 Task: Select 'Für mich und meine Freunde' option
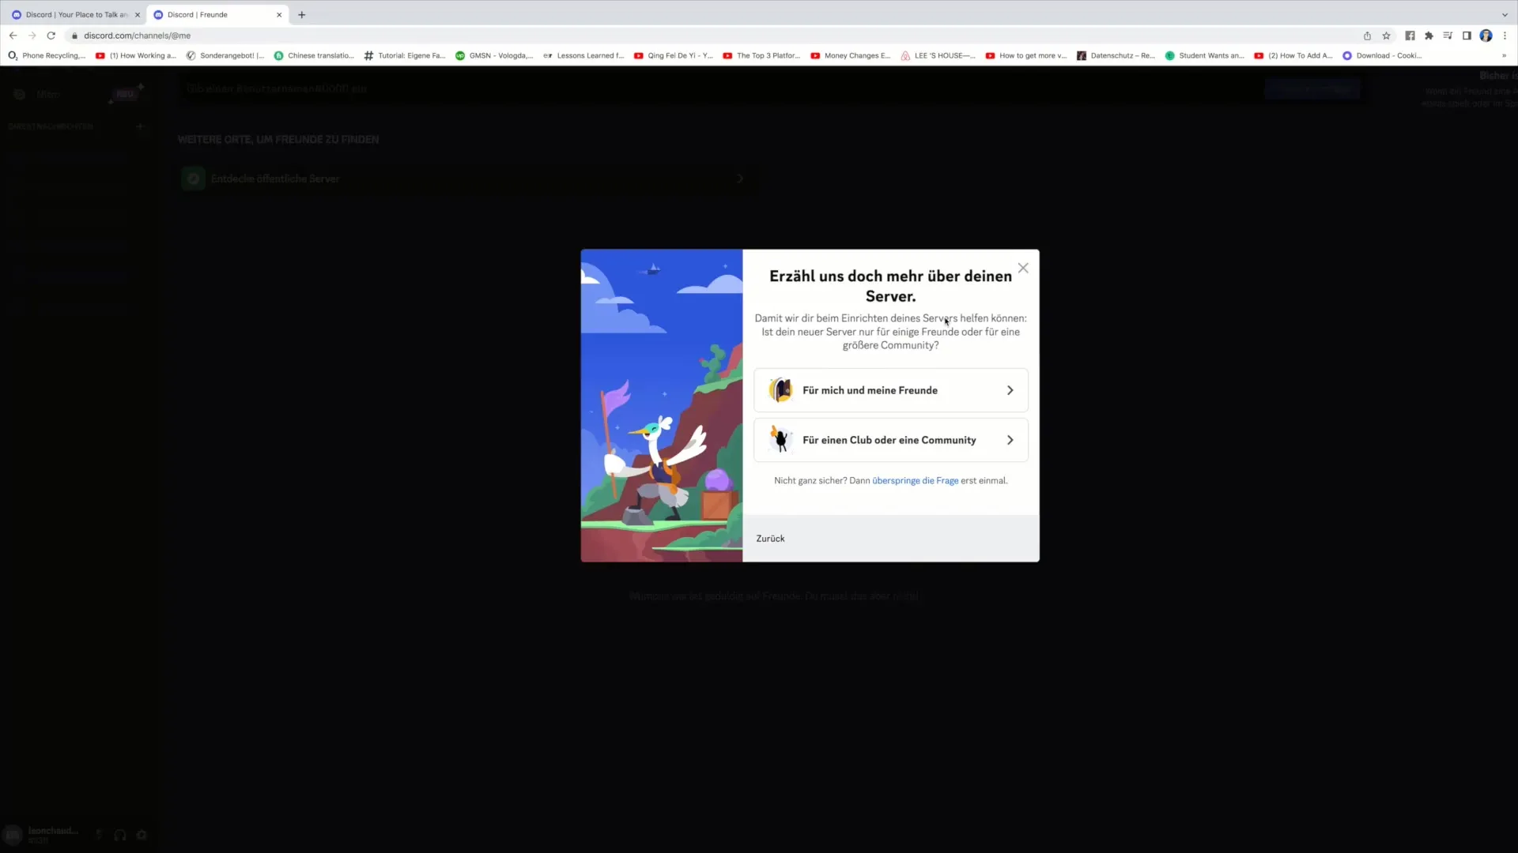coord(893,389)
